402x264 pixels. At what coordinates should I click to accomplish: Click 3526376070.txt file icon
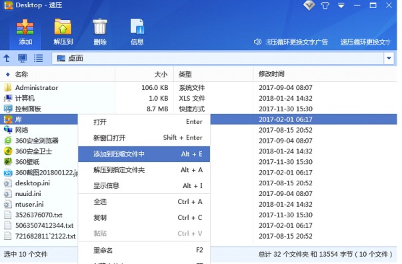click(x=8, y=215)
